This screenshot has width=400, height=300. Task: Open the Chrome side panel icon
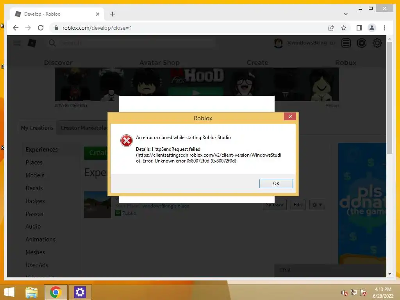(359, 28)
